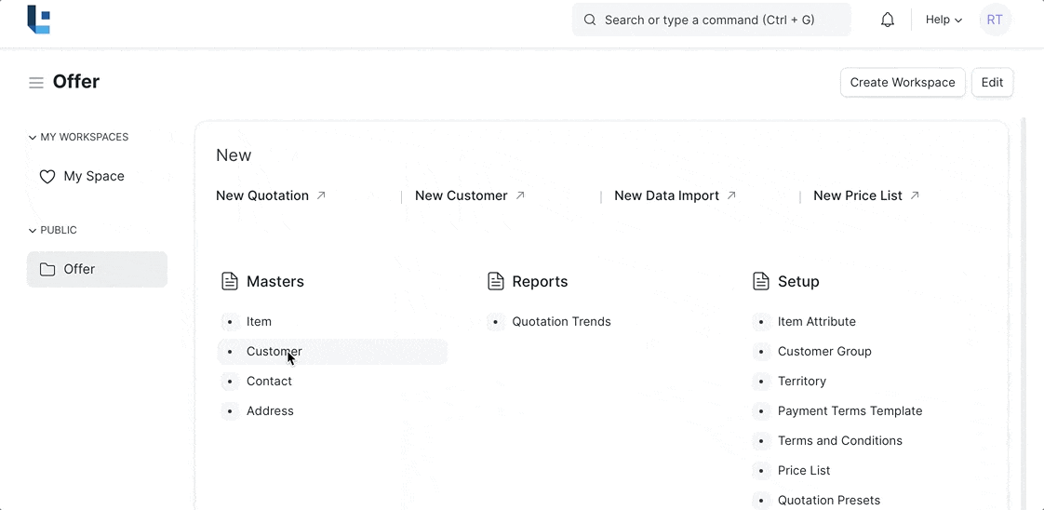The width and height of the screenshot is (1044, 510).
Task: Open the notifications bell icon
Action: click(888, 20)
